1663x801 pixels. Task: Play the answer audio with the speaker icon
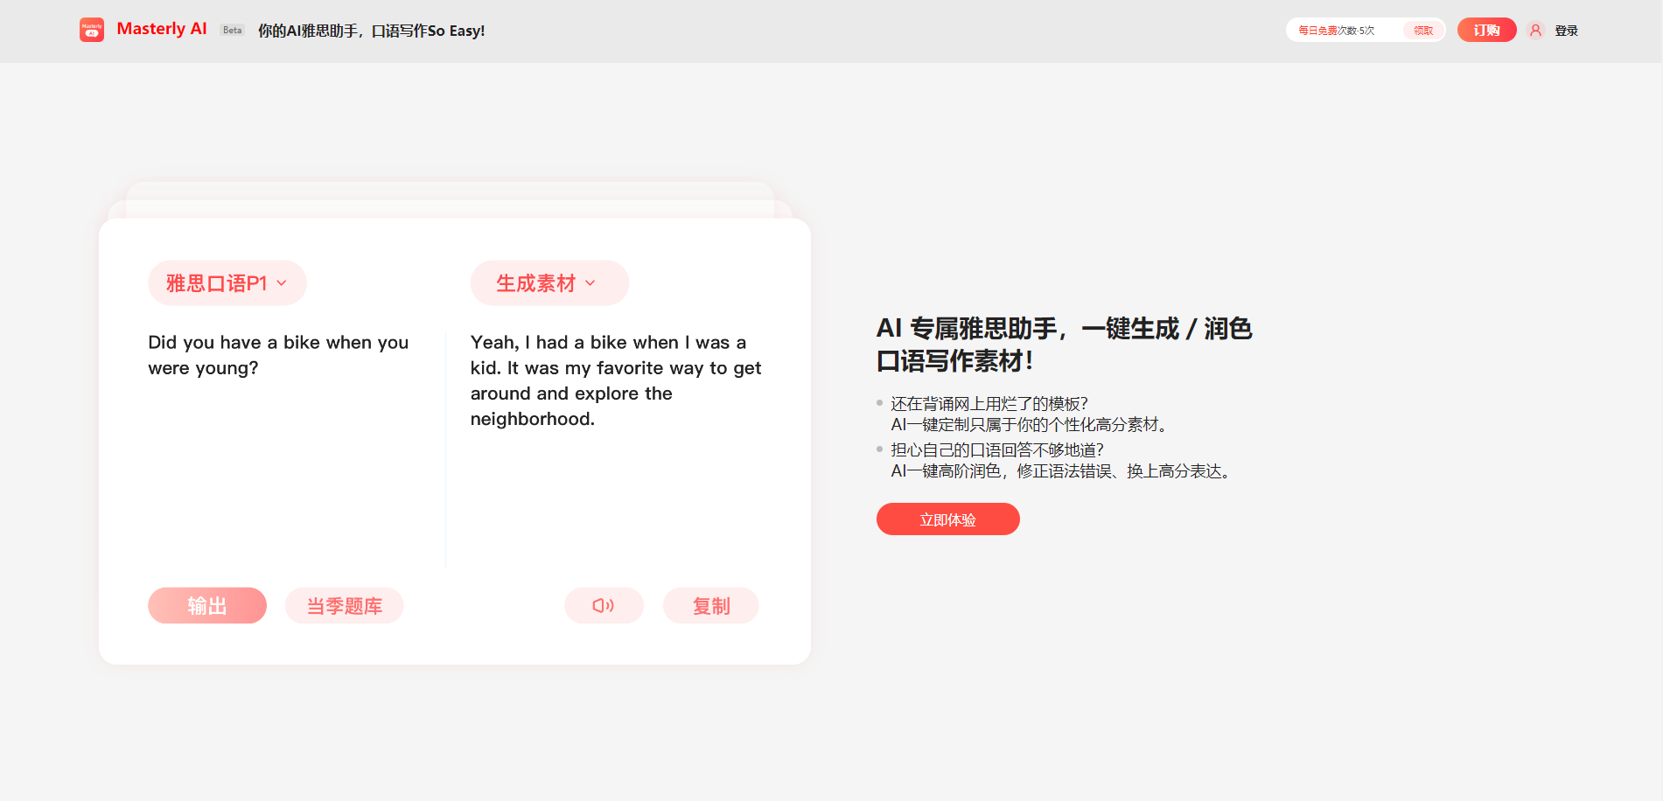click(604, 605)
